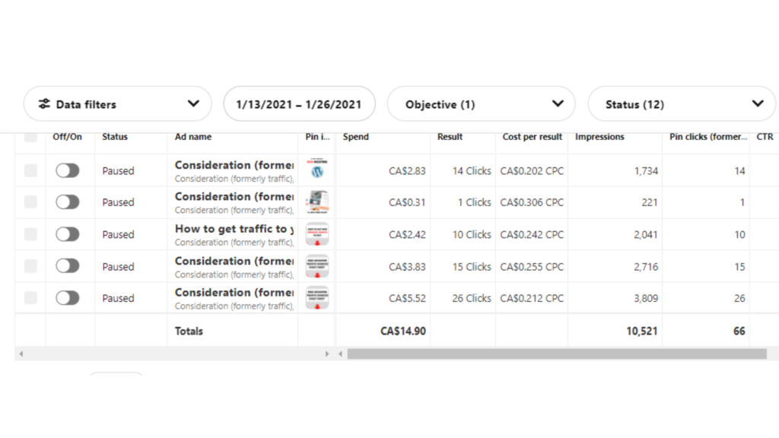Screen dimensions: 779x438
Task: Open pin thumbnail in the CA$3.83 row
Action: tap(317, 266)
